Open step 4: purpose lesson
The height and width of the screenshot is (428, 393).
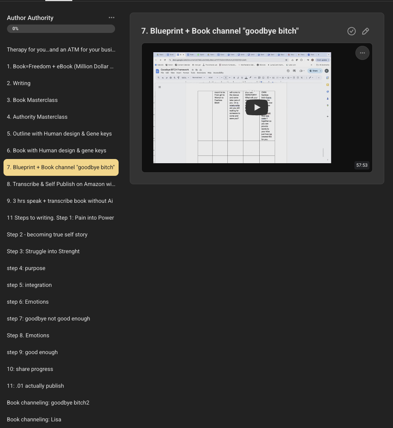point(61,268)
